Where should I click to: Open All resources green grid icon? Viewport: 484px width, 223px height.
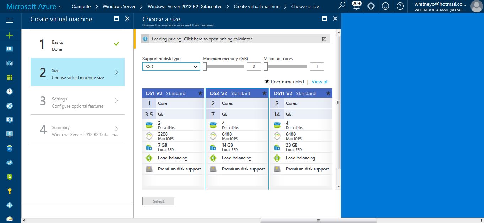coord(10,77)
